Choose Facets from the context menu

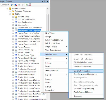pyautogui.click(x=54, y=66)
